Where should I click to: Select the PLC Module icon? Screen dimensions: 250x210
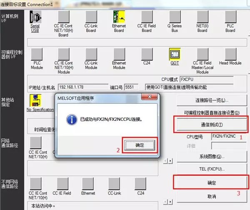[37, 55]
